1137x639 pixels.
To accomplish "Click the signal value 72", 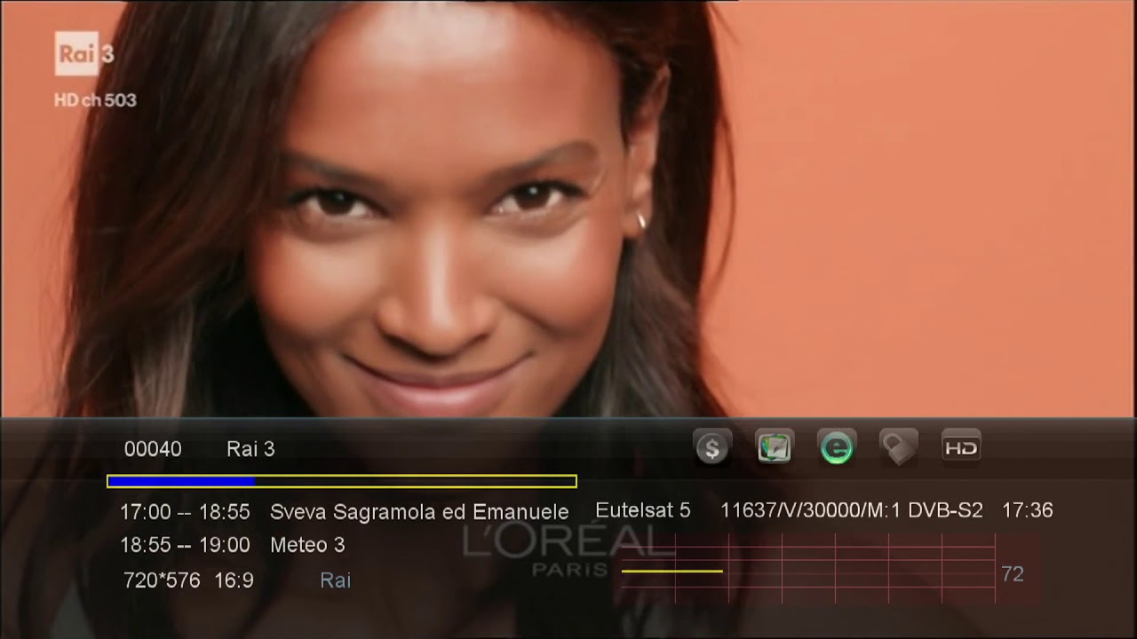I will click(1013, 574).
